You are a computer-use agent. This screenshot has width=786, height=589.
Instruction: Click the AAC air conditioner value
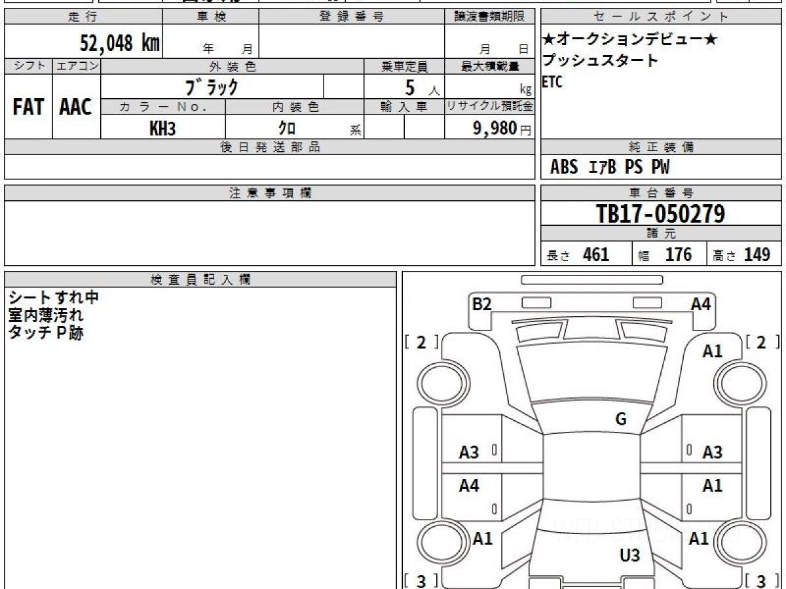76,107
